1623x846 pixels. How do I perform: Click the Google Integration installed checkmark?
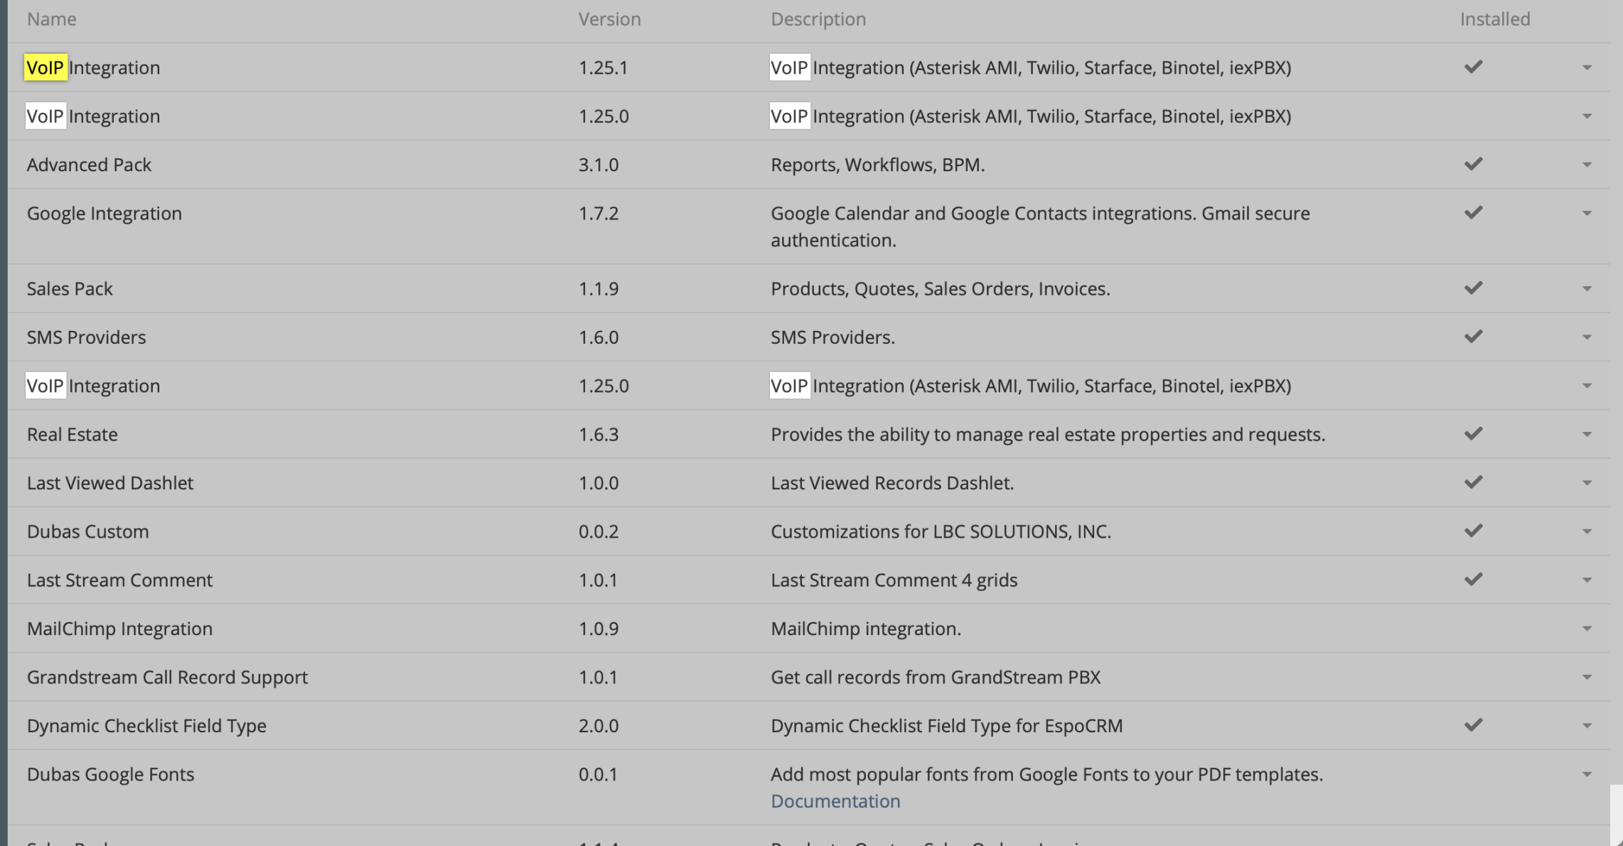pyautogui.click(x=1473, y=212)
